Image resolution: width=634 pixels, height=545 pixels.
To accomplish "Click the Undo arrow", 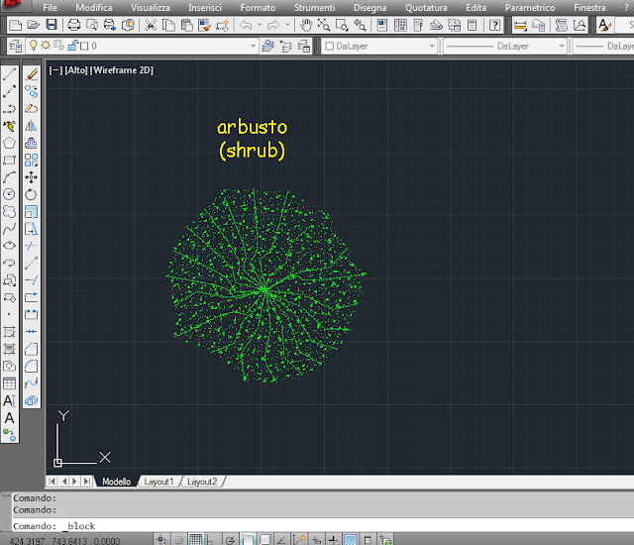I will tap(246, 25).
